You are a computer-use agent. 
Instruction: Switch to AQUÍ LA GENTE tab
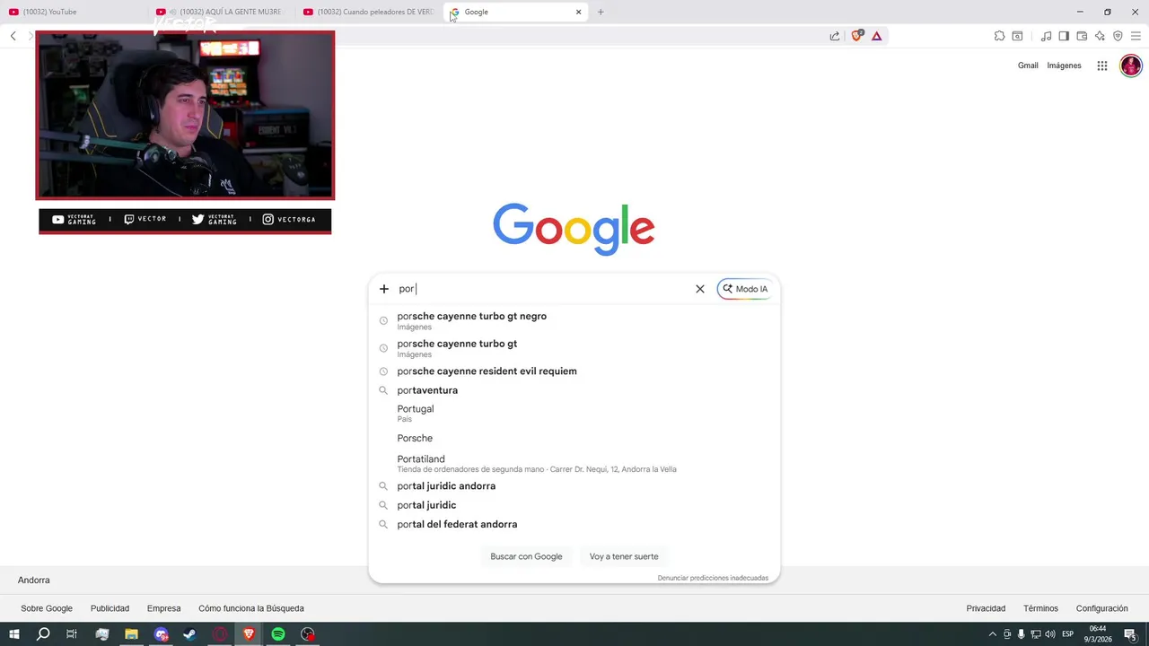(223, 12)
